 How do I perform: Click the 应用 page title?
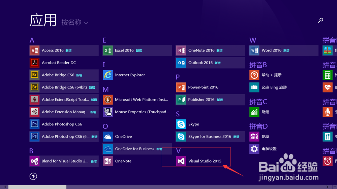point(43,21)
